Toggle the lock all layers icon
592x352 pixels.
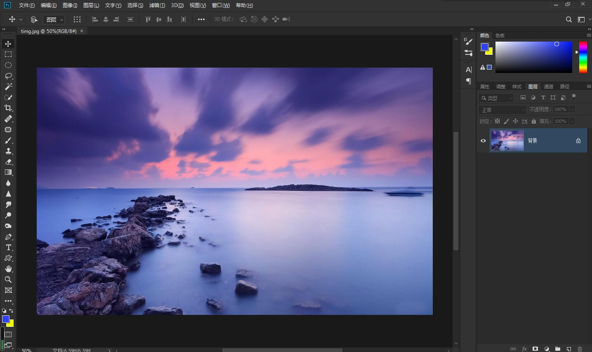534,121
